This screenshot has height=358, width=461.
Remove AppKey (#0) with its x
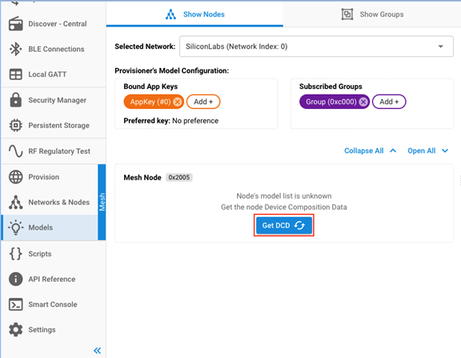coord(178,102)
